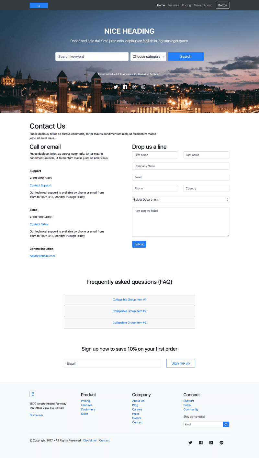The width and height of the screenshot is (259, 458).
Task: Expand Collapsible Group Item #3
Action: click(129, 323)
